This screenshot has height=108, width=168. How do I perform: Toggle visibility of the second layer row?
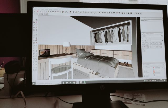point(144,69)
